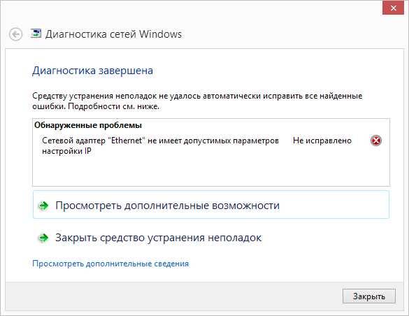The image size is (409, 316).
Task: Click the Обнаруженные проблемы header
Action: tap(88, 125)
